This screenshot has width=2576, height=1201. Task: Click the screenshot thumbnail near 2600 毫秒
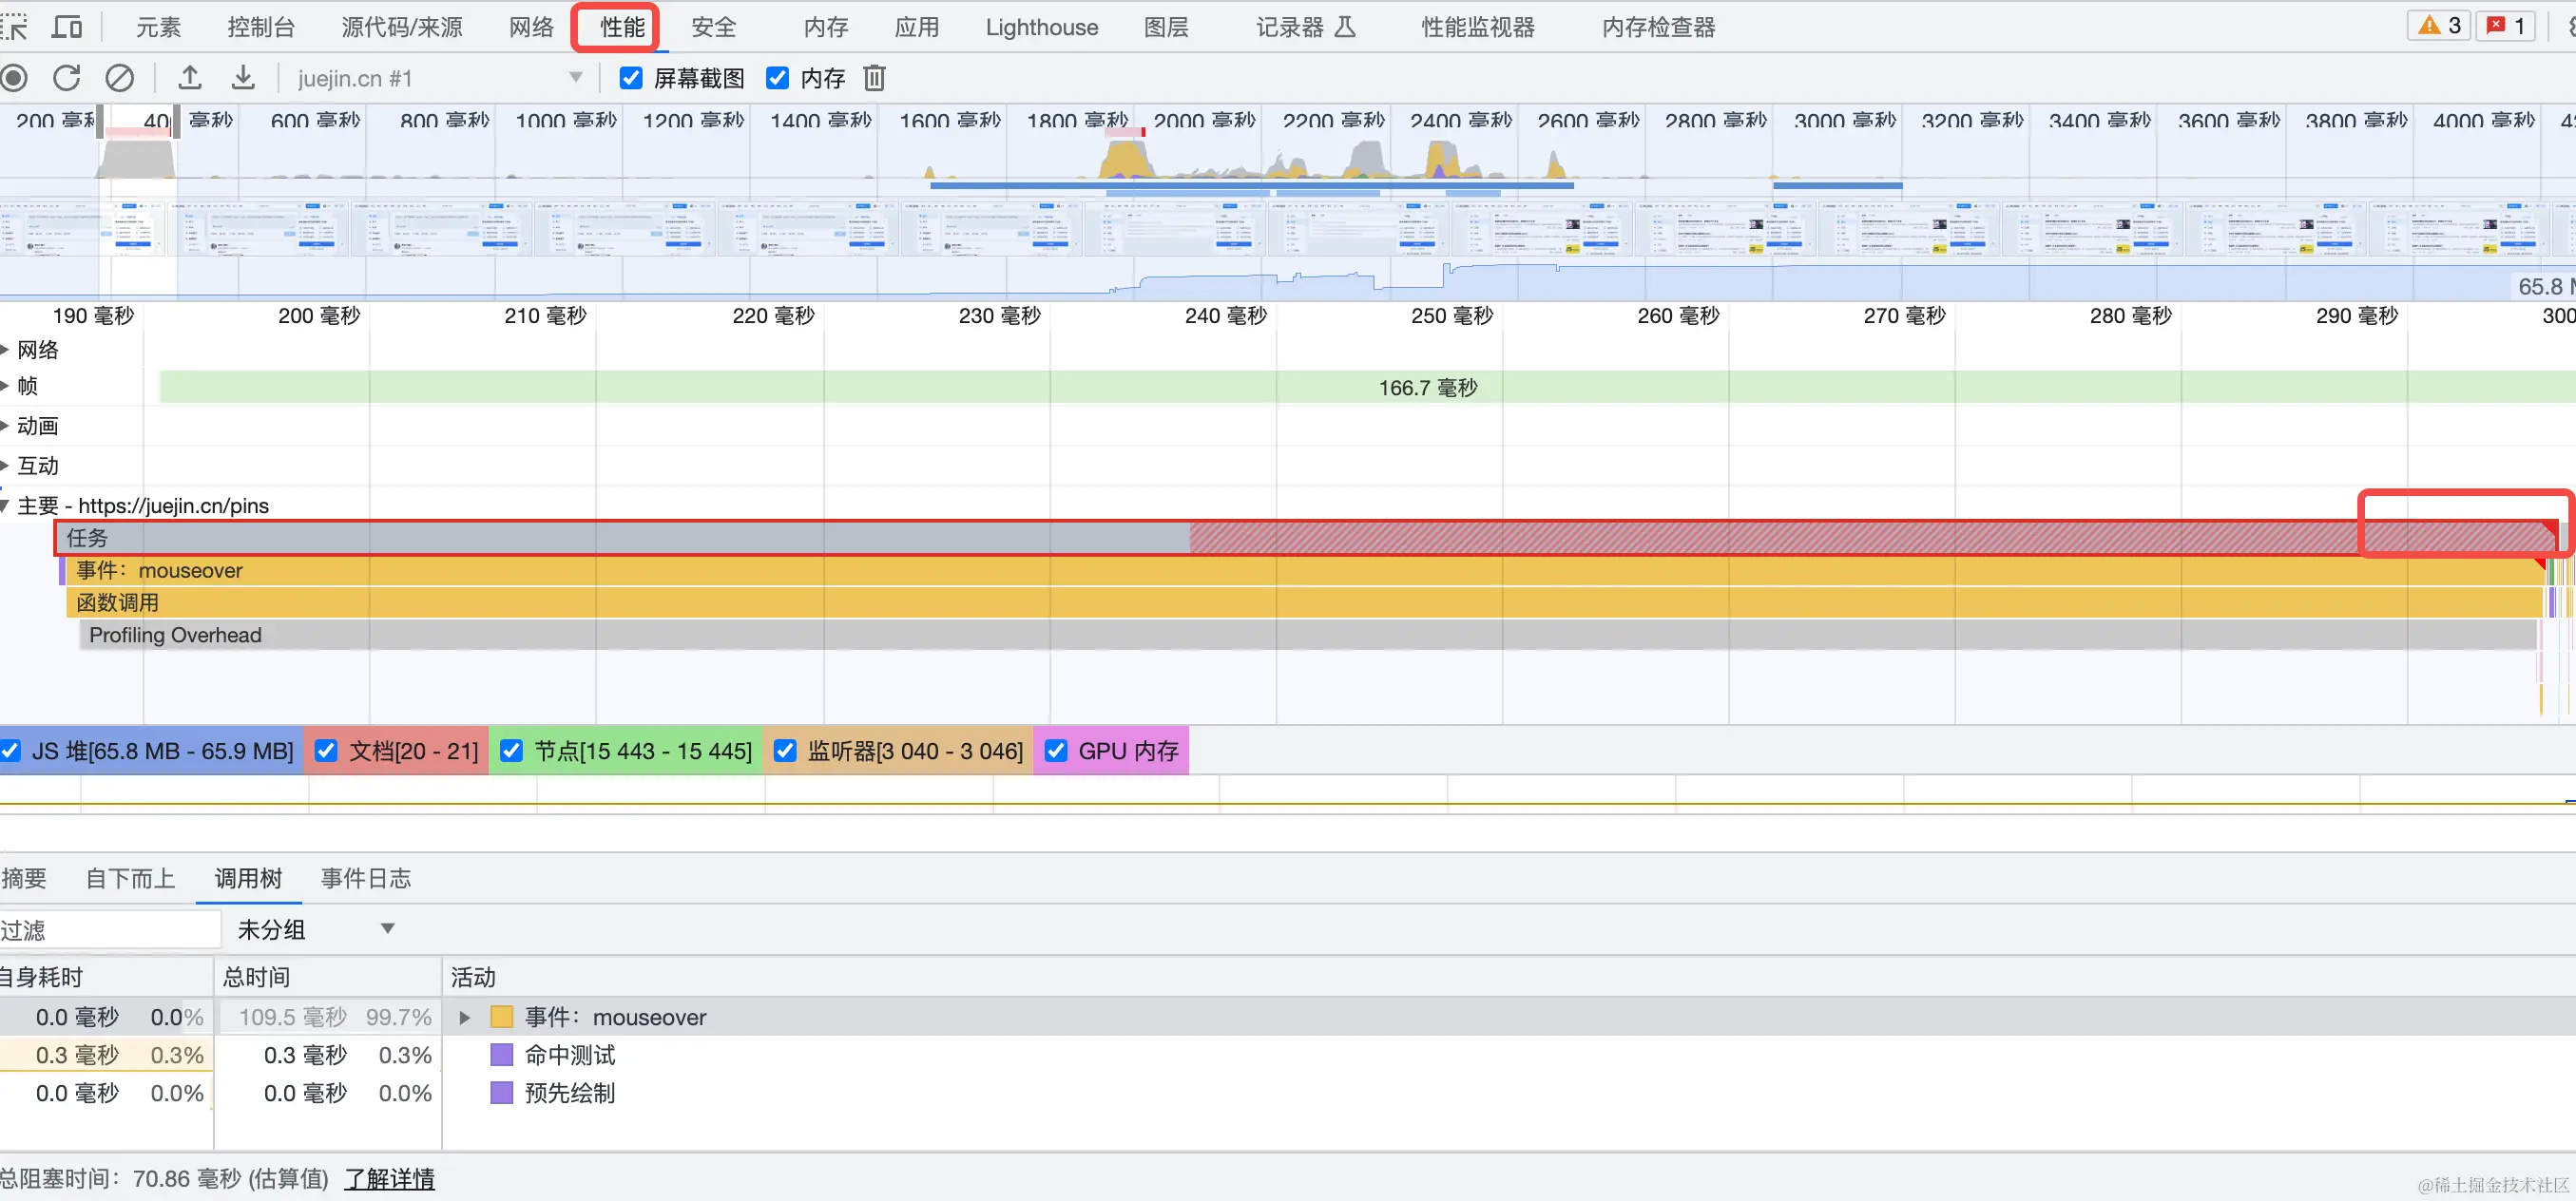pyautogui.click(x=1542, y=228)
